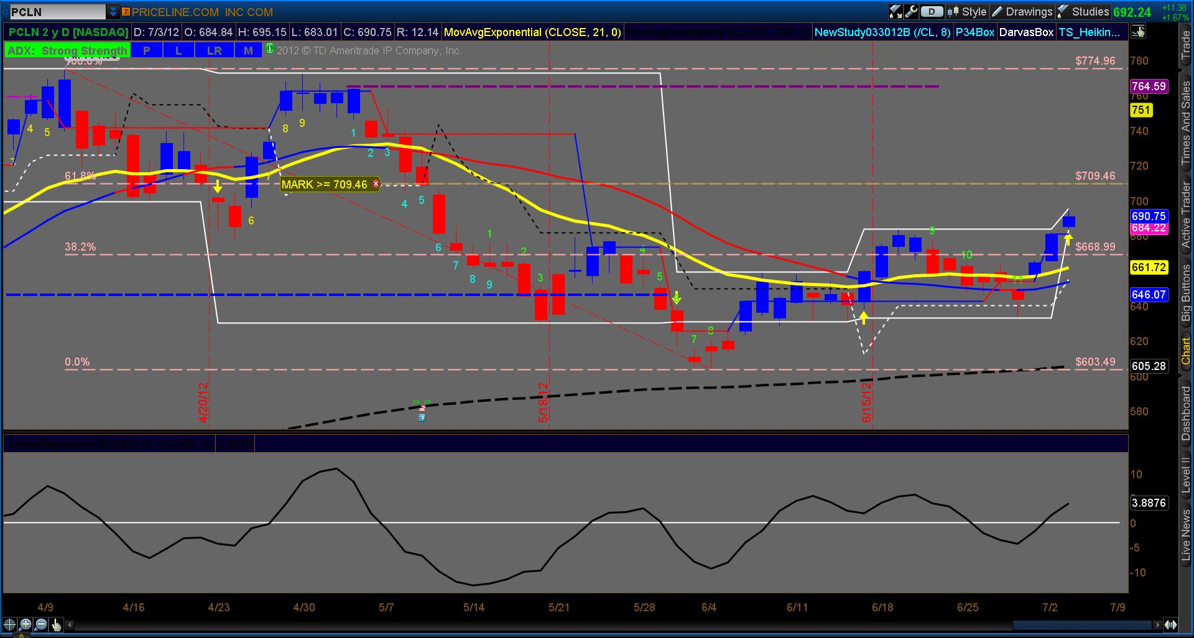Click the $774.96 Fibonacci level label
The width and height of the screenshot is (1194, 638).
(1095, 61)
